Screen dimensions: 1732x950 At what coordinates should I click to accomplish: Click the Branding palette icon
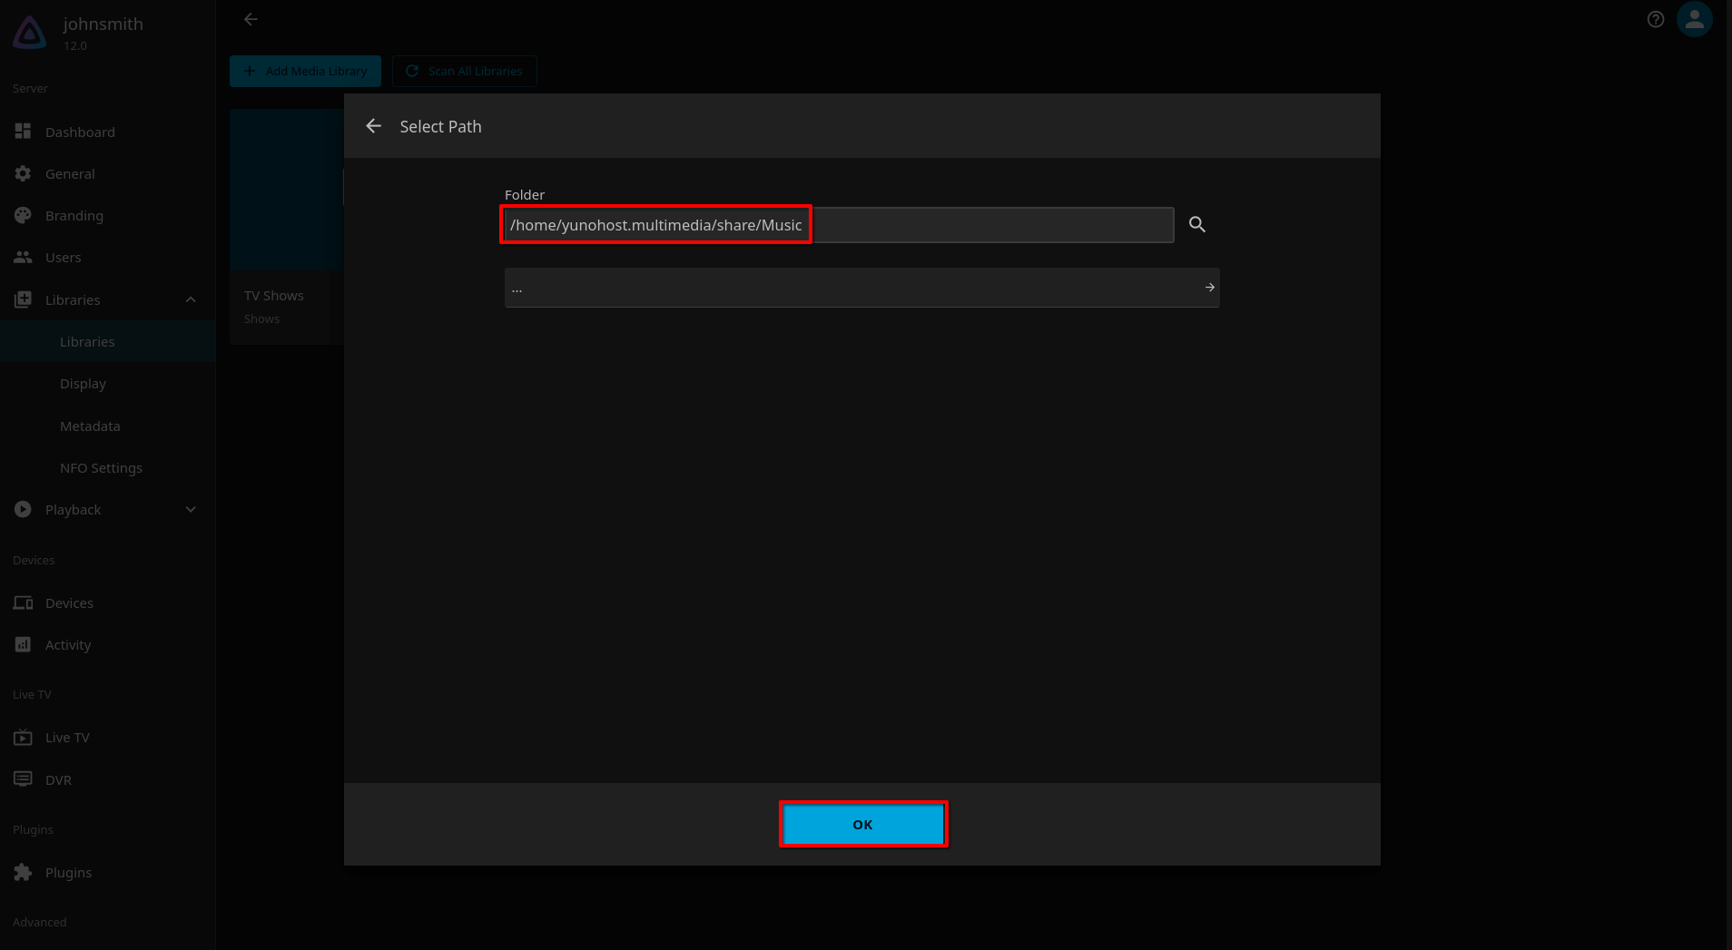[x=23, y=215]
